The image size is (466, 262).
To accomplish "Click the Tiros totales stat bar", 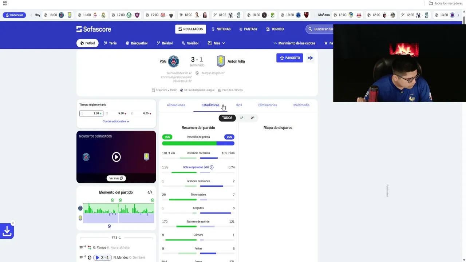I will point(198,199).
